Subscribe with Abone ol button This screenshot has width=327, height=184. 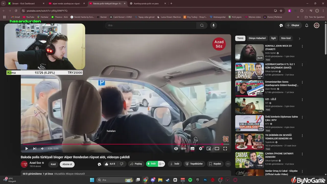pyautogui.click(x=67, y=164)
